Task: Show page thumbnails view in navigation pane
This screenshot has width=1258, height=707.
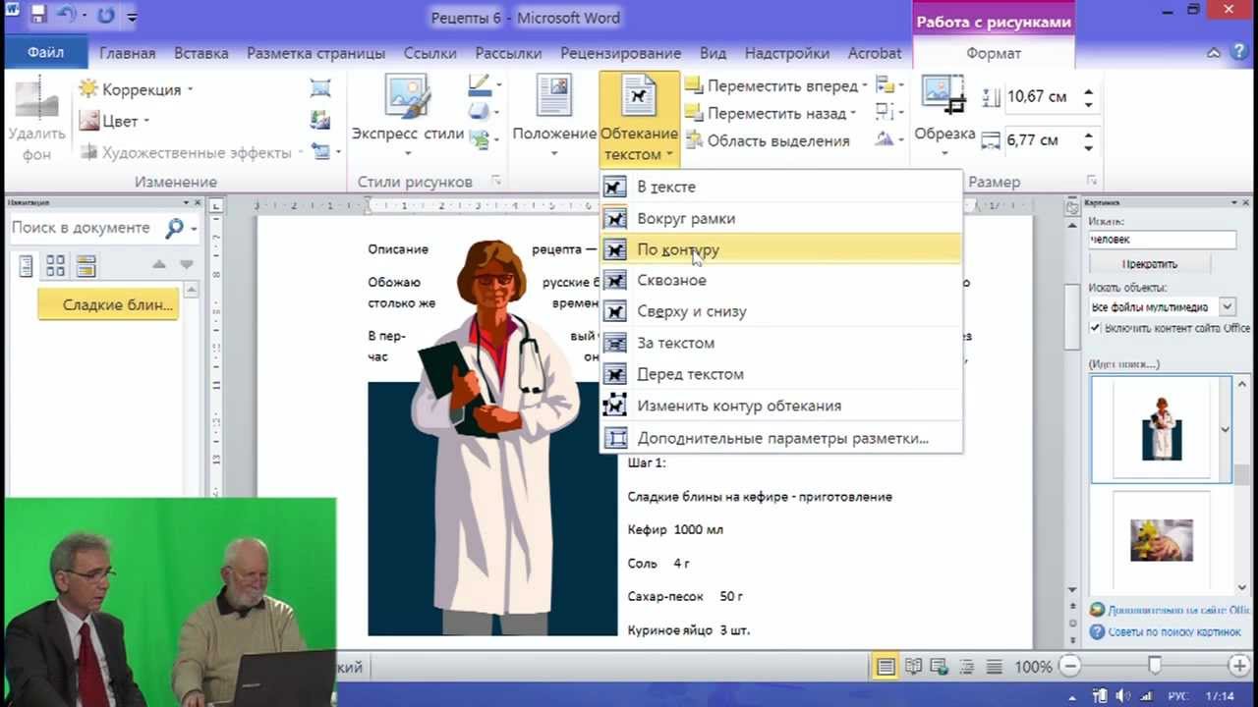Action: click(x=56, y=265)
